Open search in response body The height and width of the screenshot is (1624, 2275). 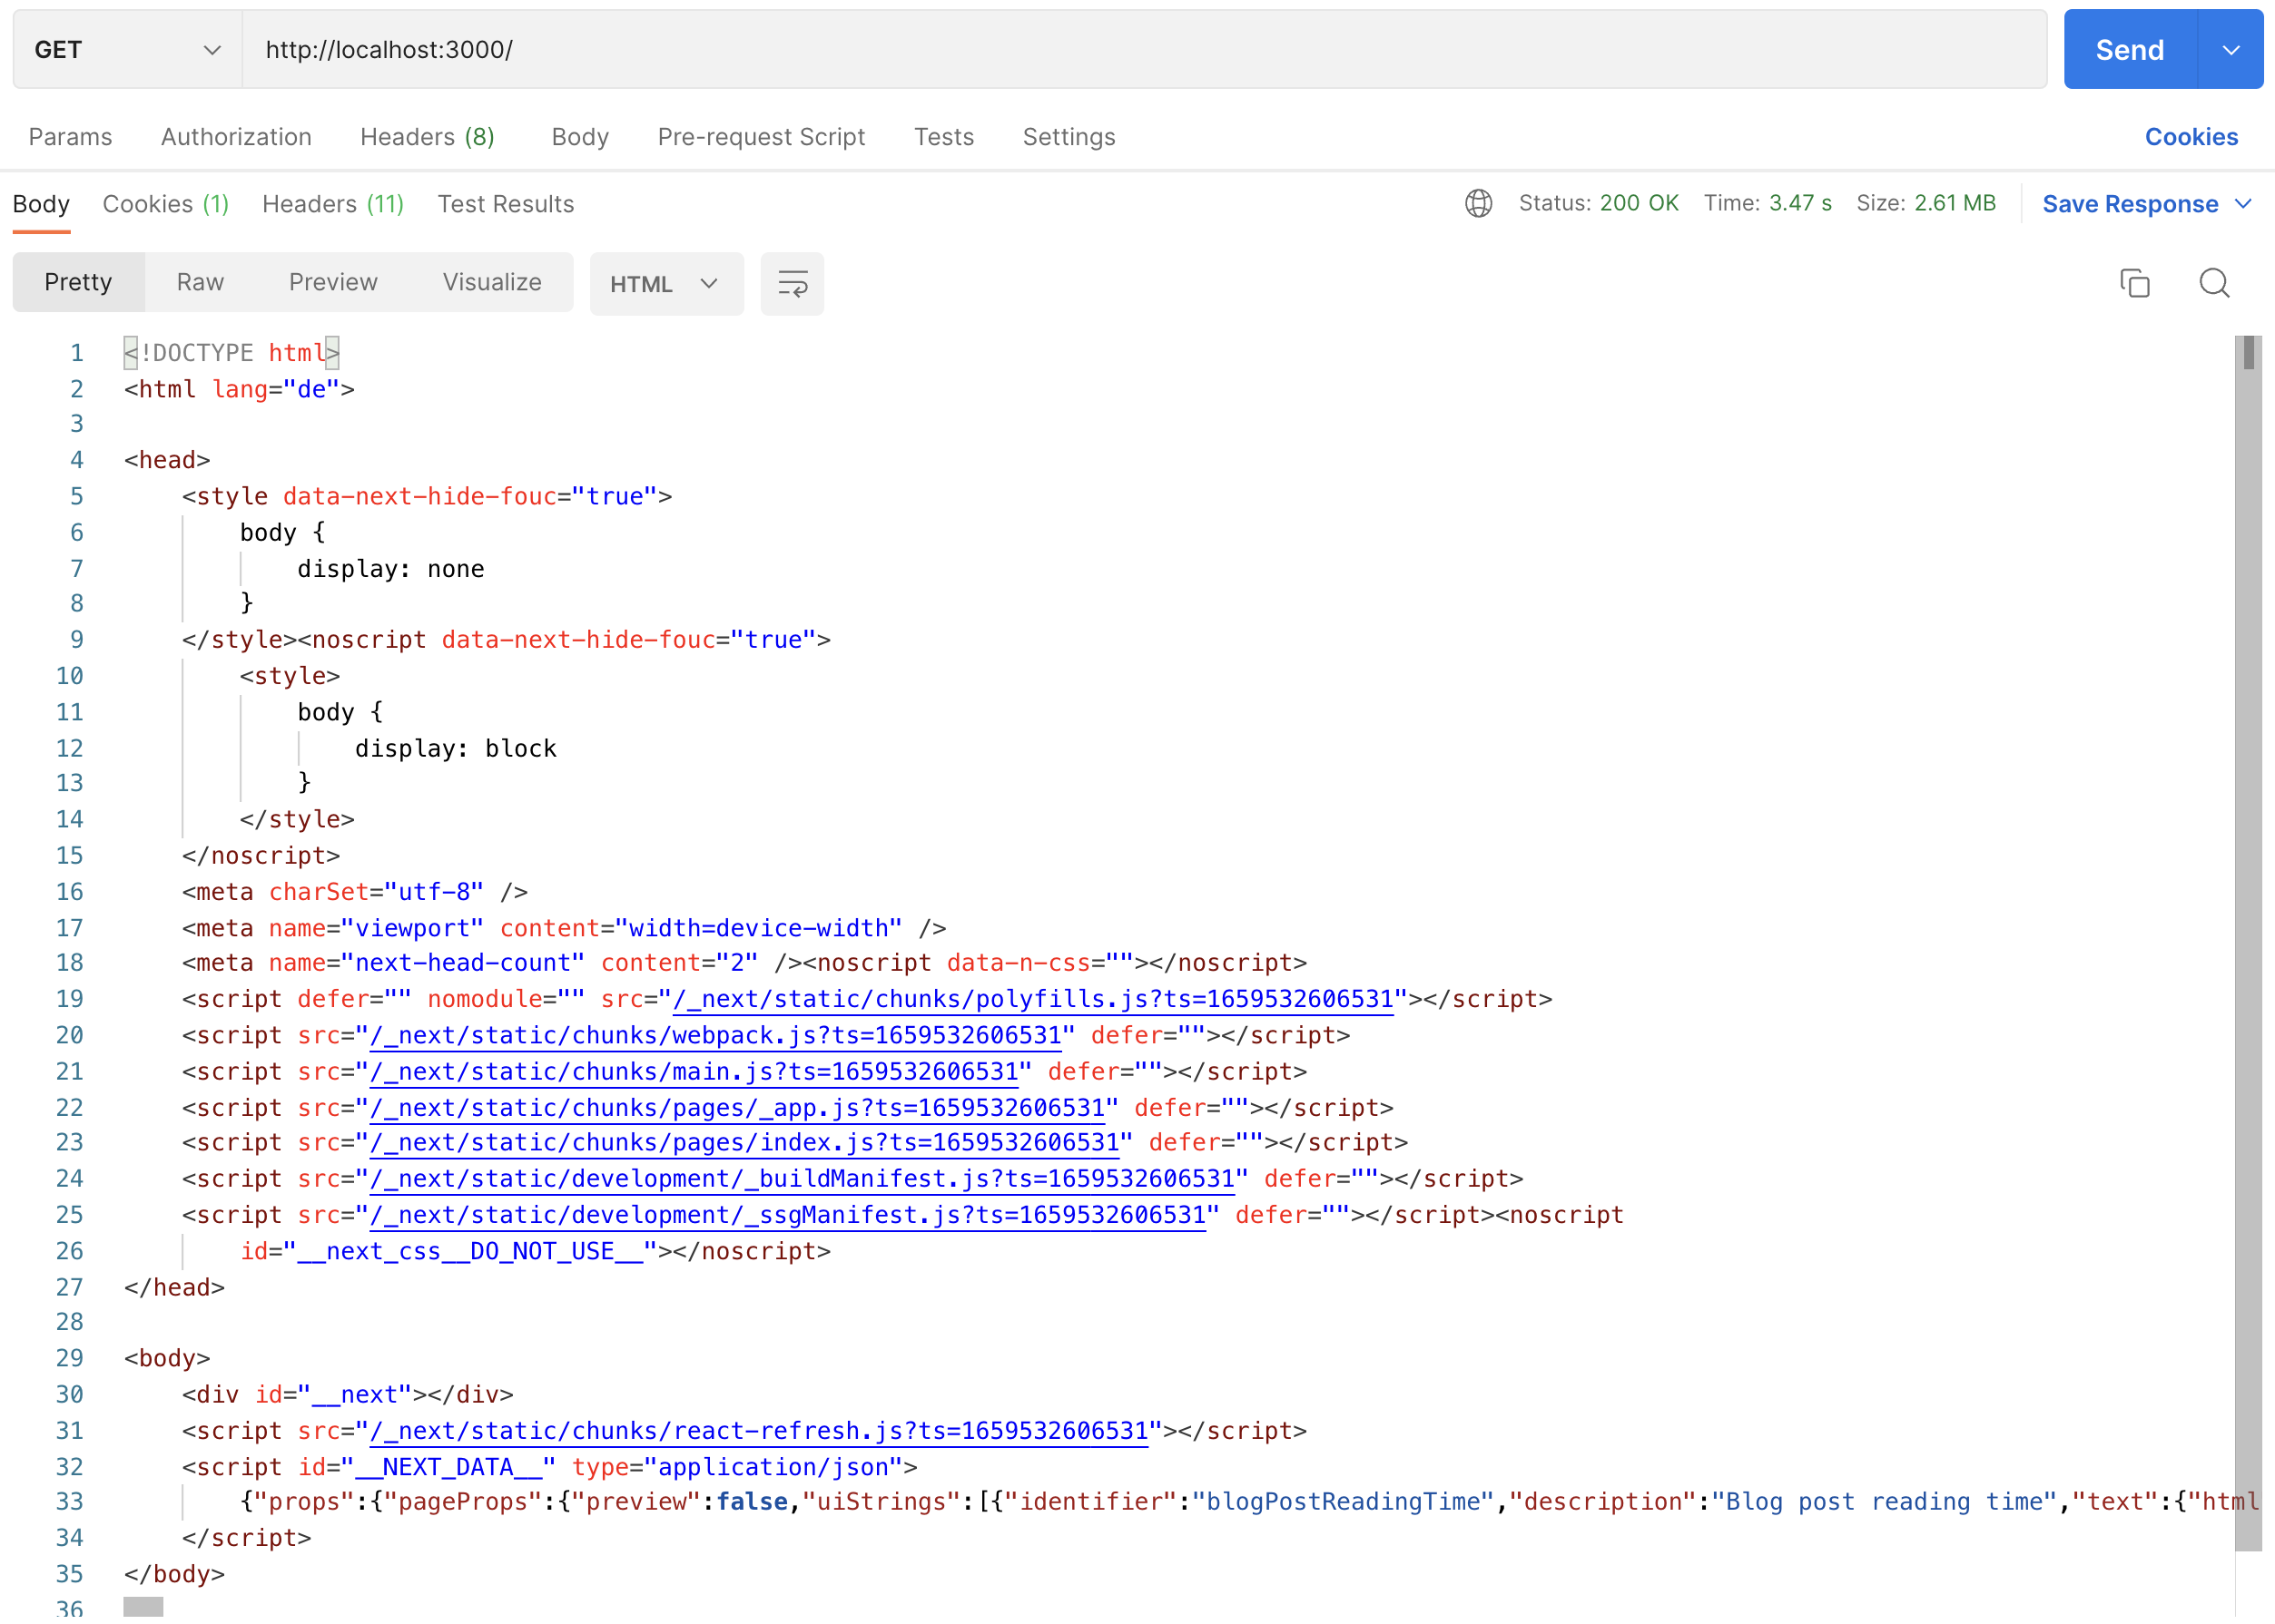2214,284
